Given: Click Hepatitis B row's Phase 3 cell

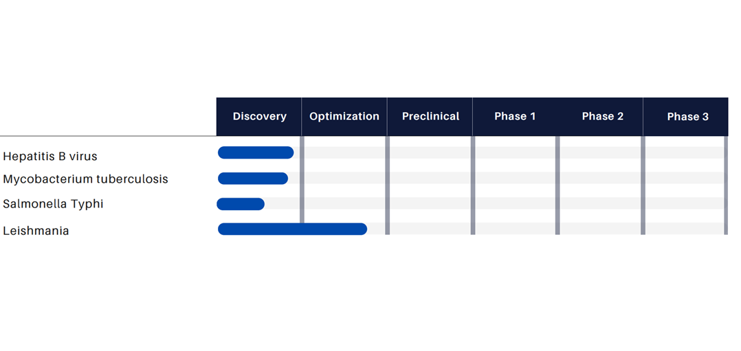Looking at the screenshot, I should [685, 152].
